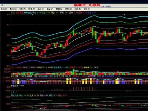Open the 财经(C) menu

[32, 9]
